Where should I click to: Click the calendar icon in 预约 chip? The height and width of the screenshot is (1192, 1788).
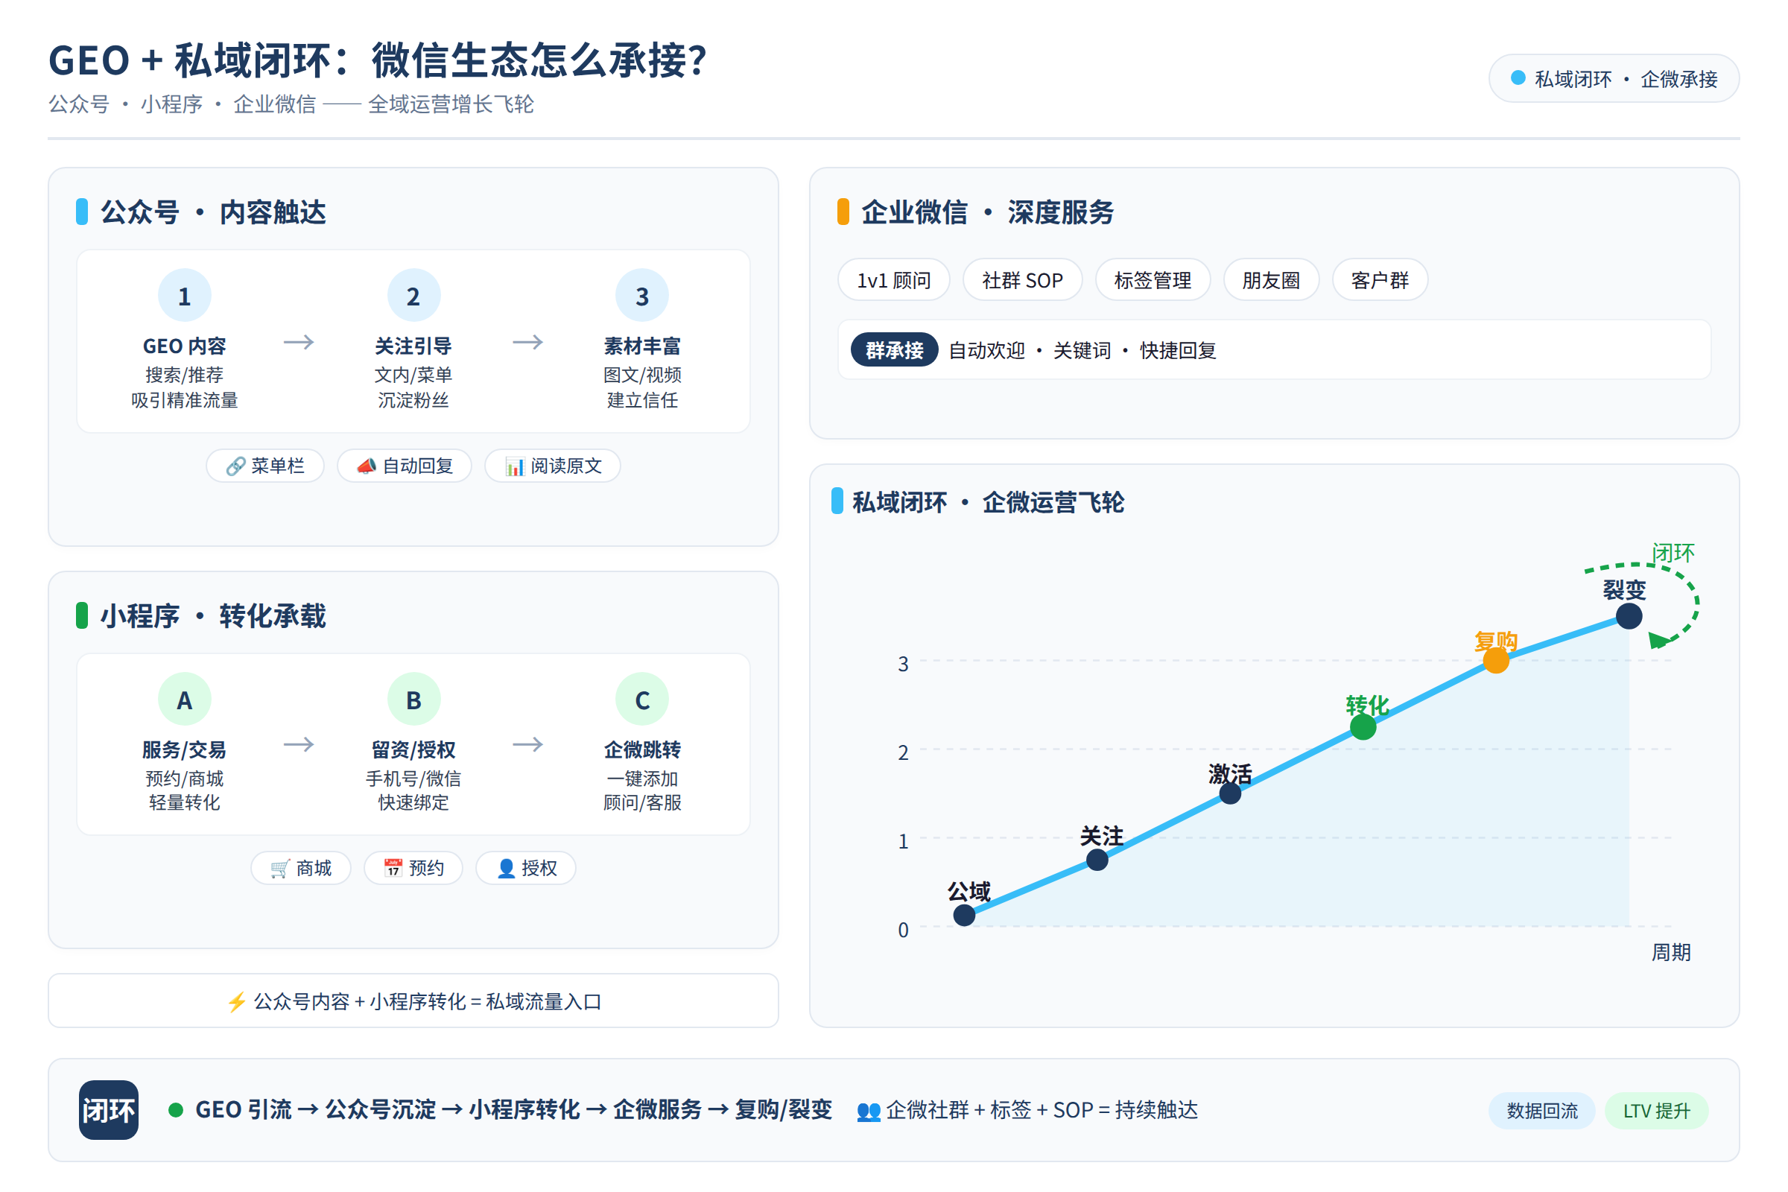(x=393, y=868)
